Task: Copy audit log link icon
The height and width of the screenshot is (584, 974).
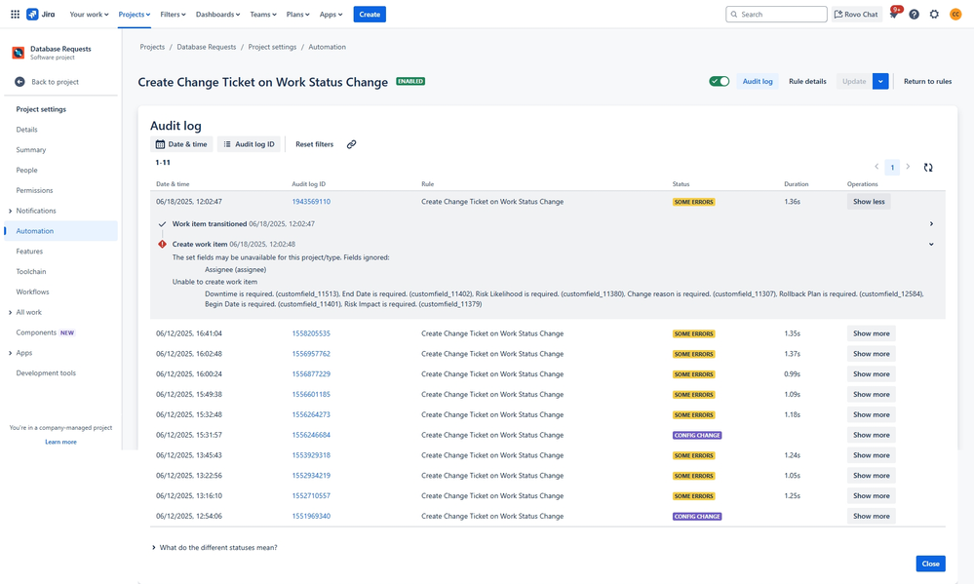Action: pyautogui.click(x=352, y=144)
